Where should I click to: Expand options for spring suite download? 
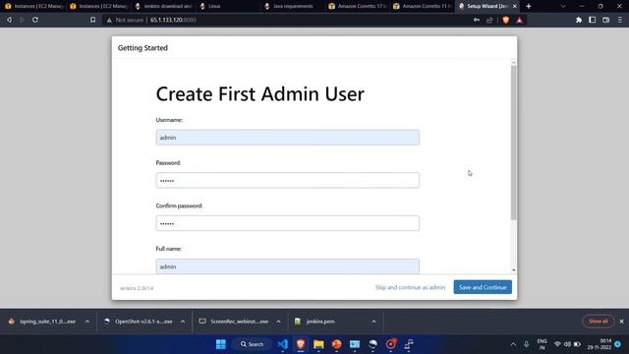point(87,322)
